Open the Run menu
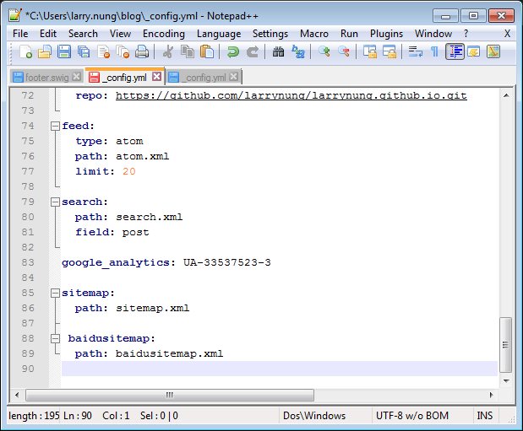The height and width of the screenshot is (431, 523). (x=349, y=34)
